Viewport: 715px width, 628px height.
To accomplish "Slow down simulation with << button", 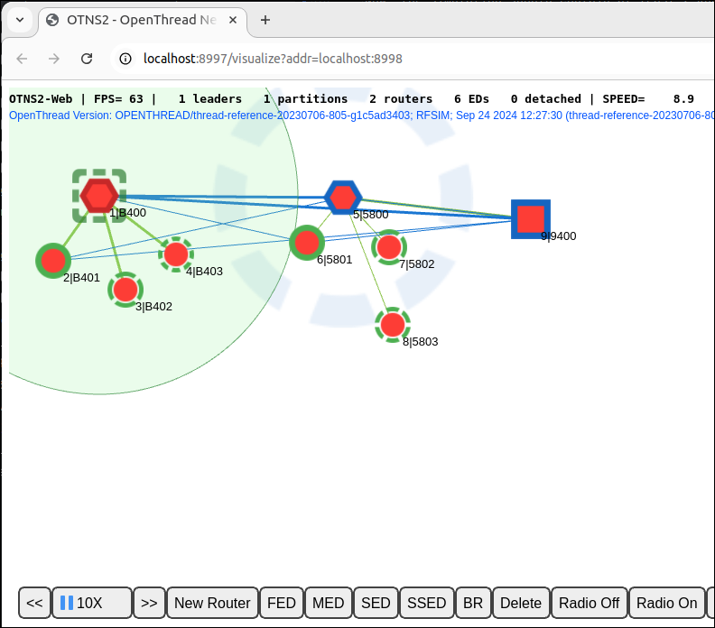I will tap(34, 603).
